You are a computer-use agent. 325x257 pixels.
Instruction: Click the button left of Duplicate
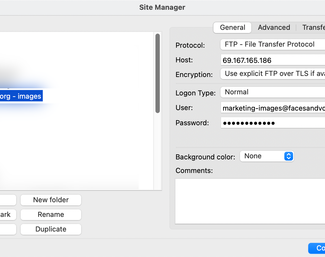(x=8, y=229)
